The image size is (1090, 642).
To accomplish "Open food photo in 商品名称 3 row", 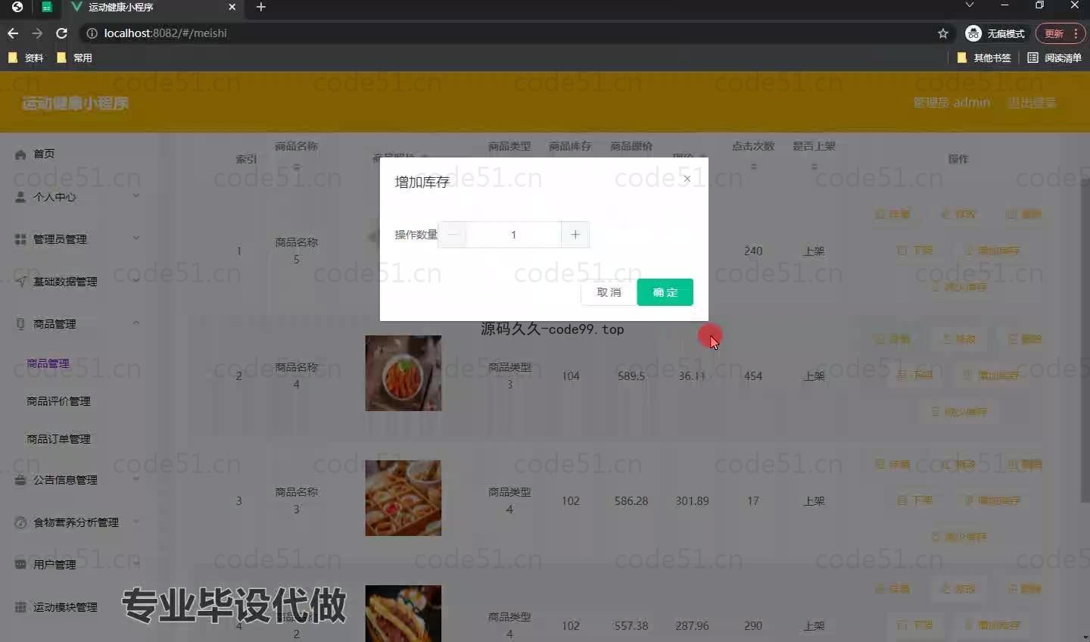I will (x=403, y=498).
